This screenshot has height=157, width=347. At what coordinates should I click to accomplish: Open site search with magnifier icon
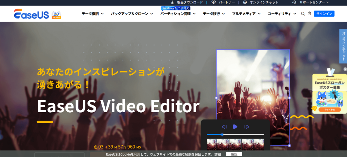303,14
